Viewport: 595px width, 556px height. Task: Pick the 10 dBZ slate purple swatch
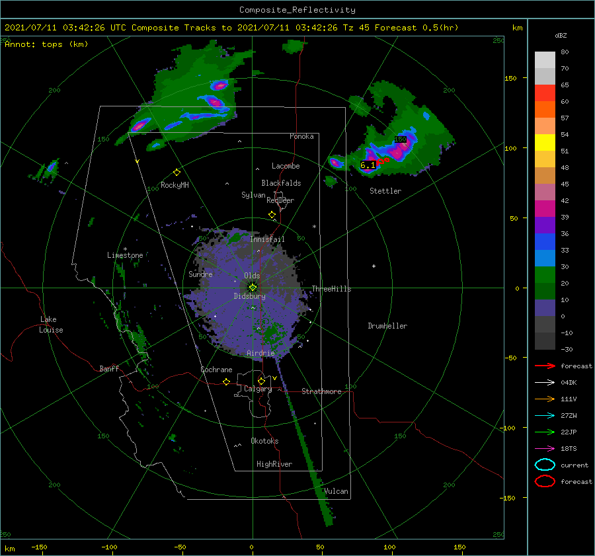[x=545, y=308]
